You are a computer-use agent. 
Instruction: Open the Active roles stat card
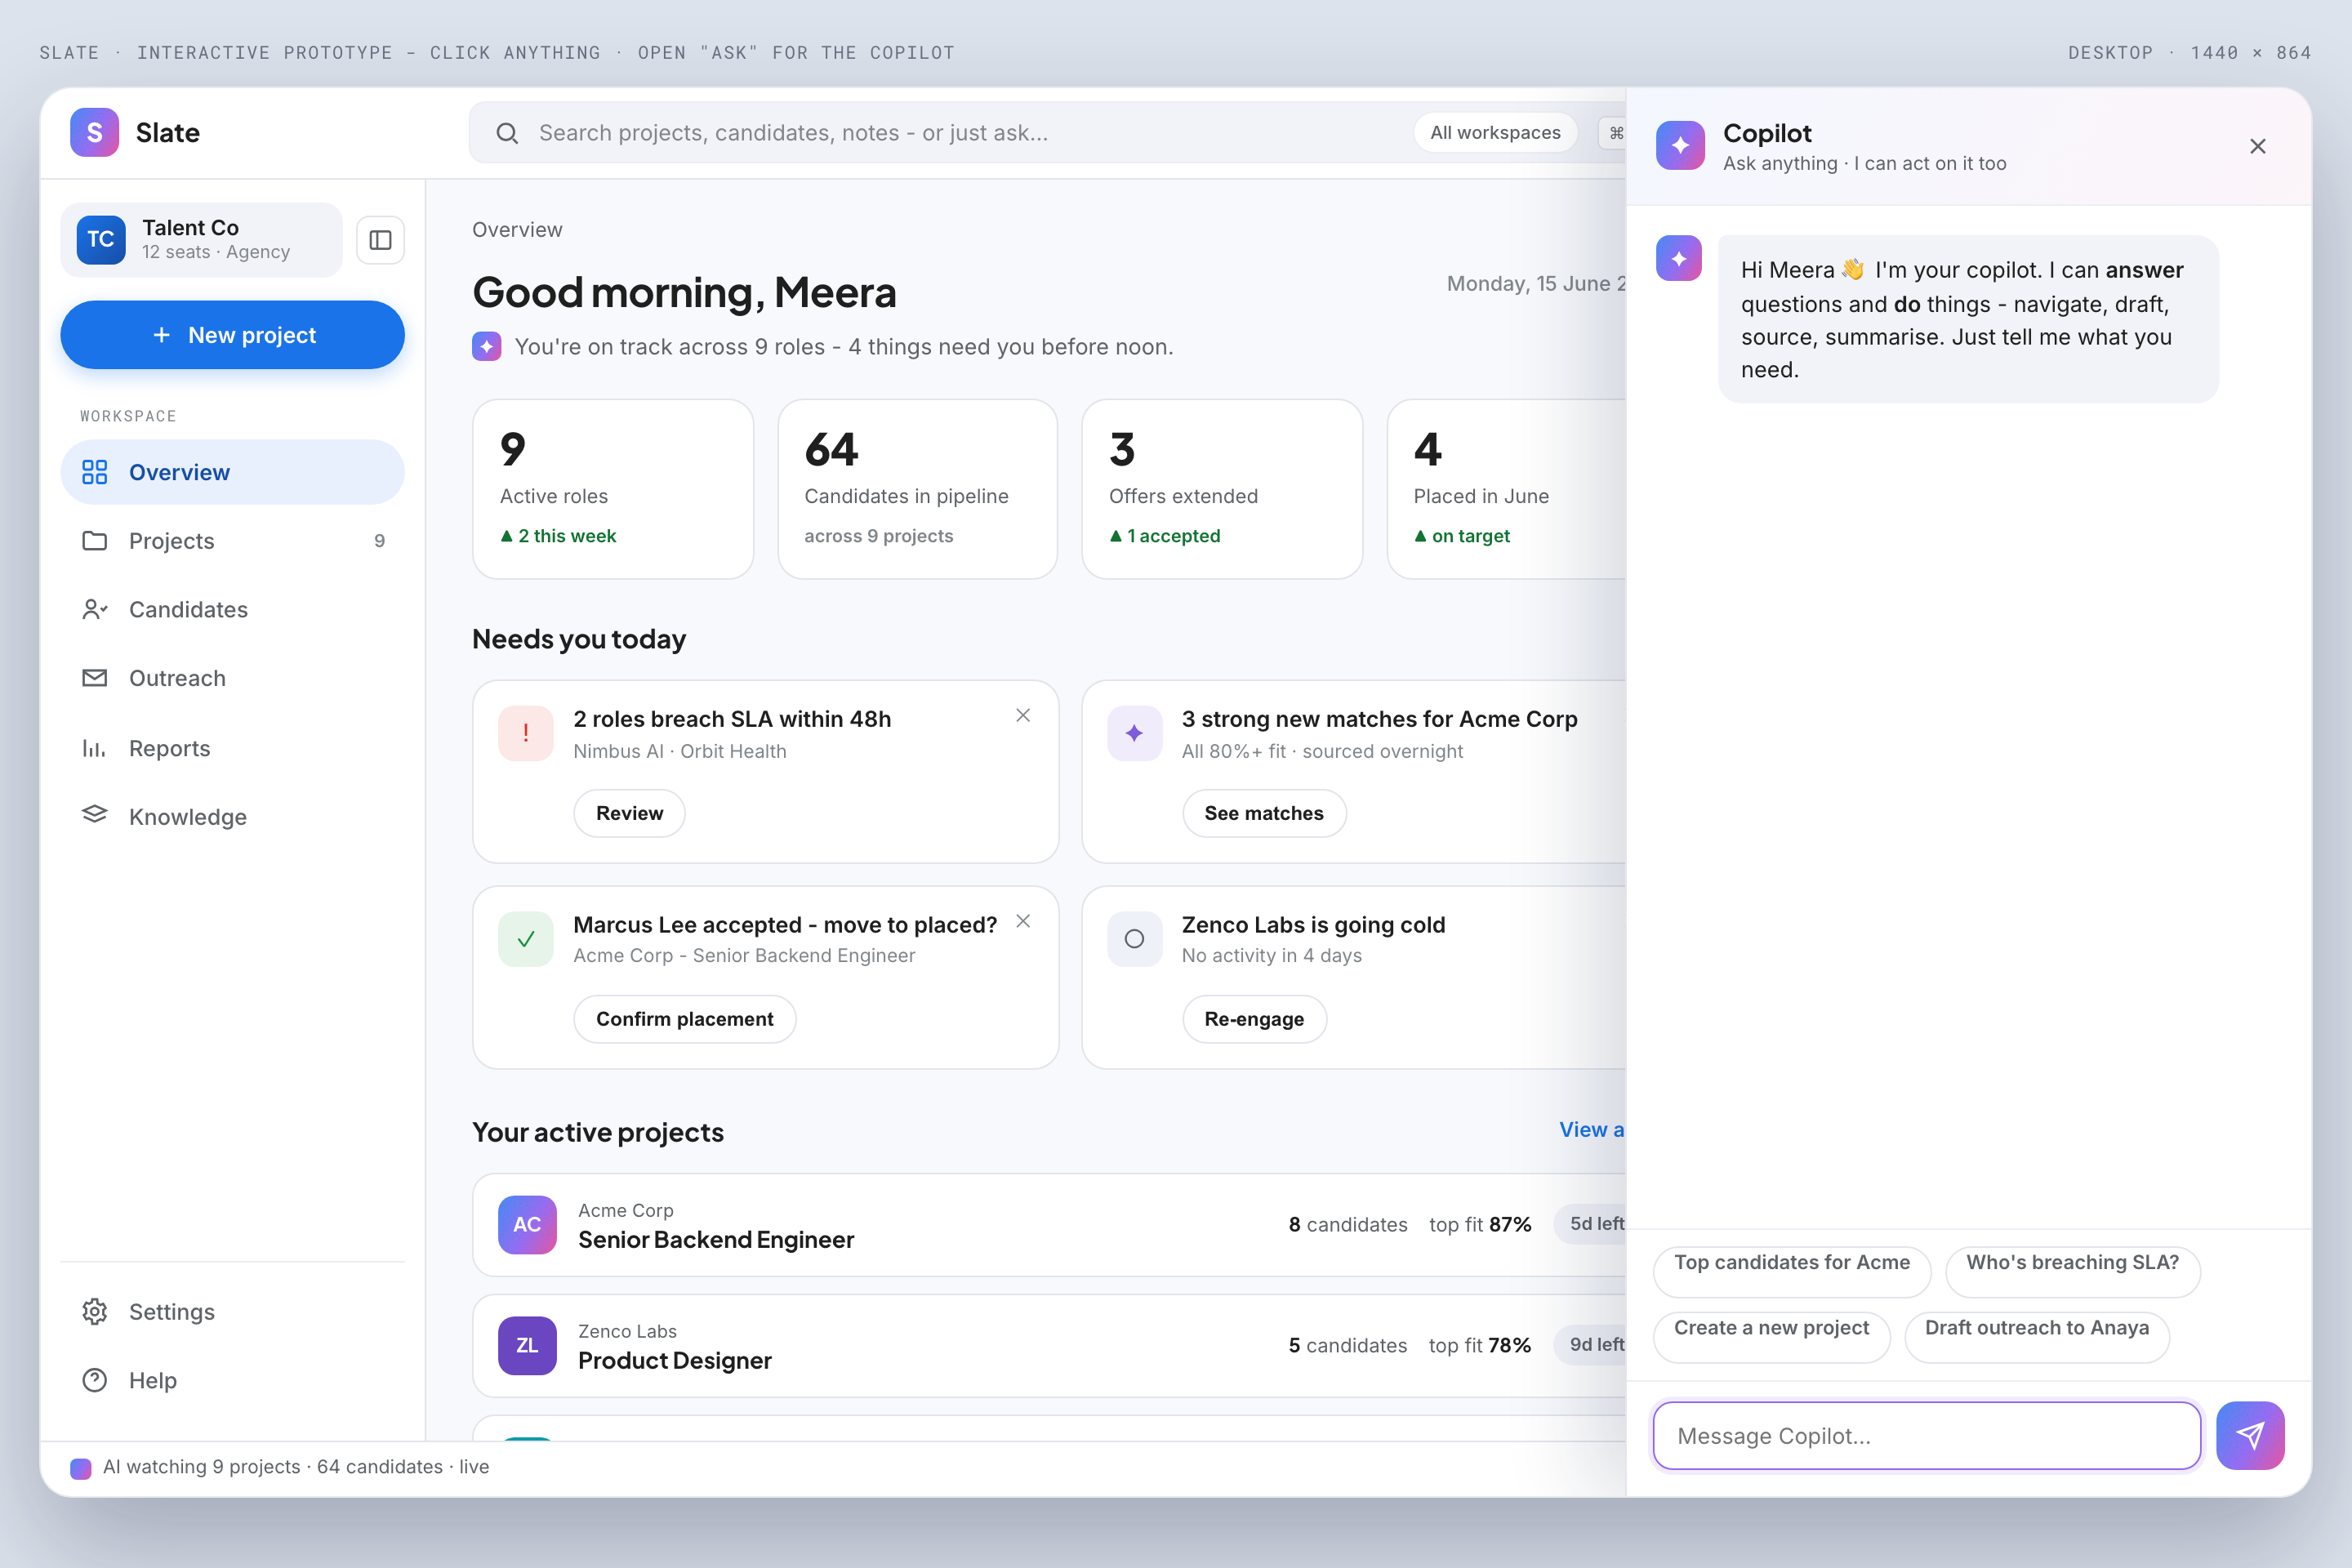613,489
